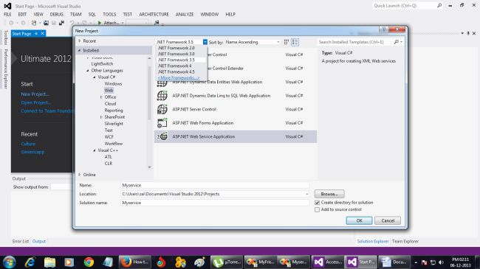Viewport: 480px width, 269px height.
Task: Open the DEBUG menu
Action: coord(56,14)
